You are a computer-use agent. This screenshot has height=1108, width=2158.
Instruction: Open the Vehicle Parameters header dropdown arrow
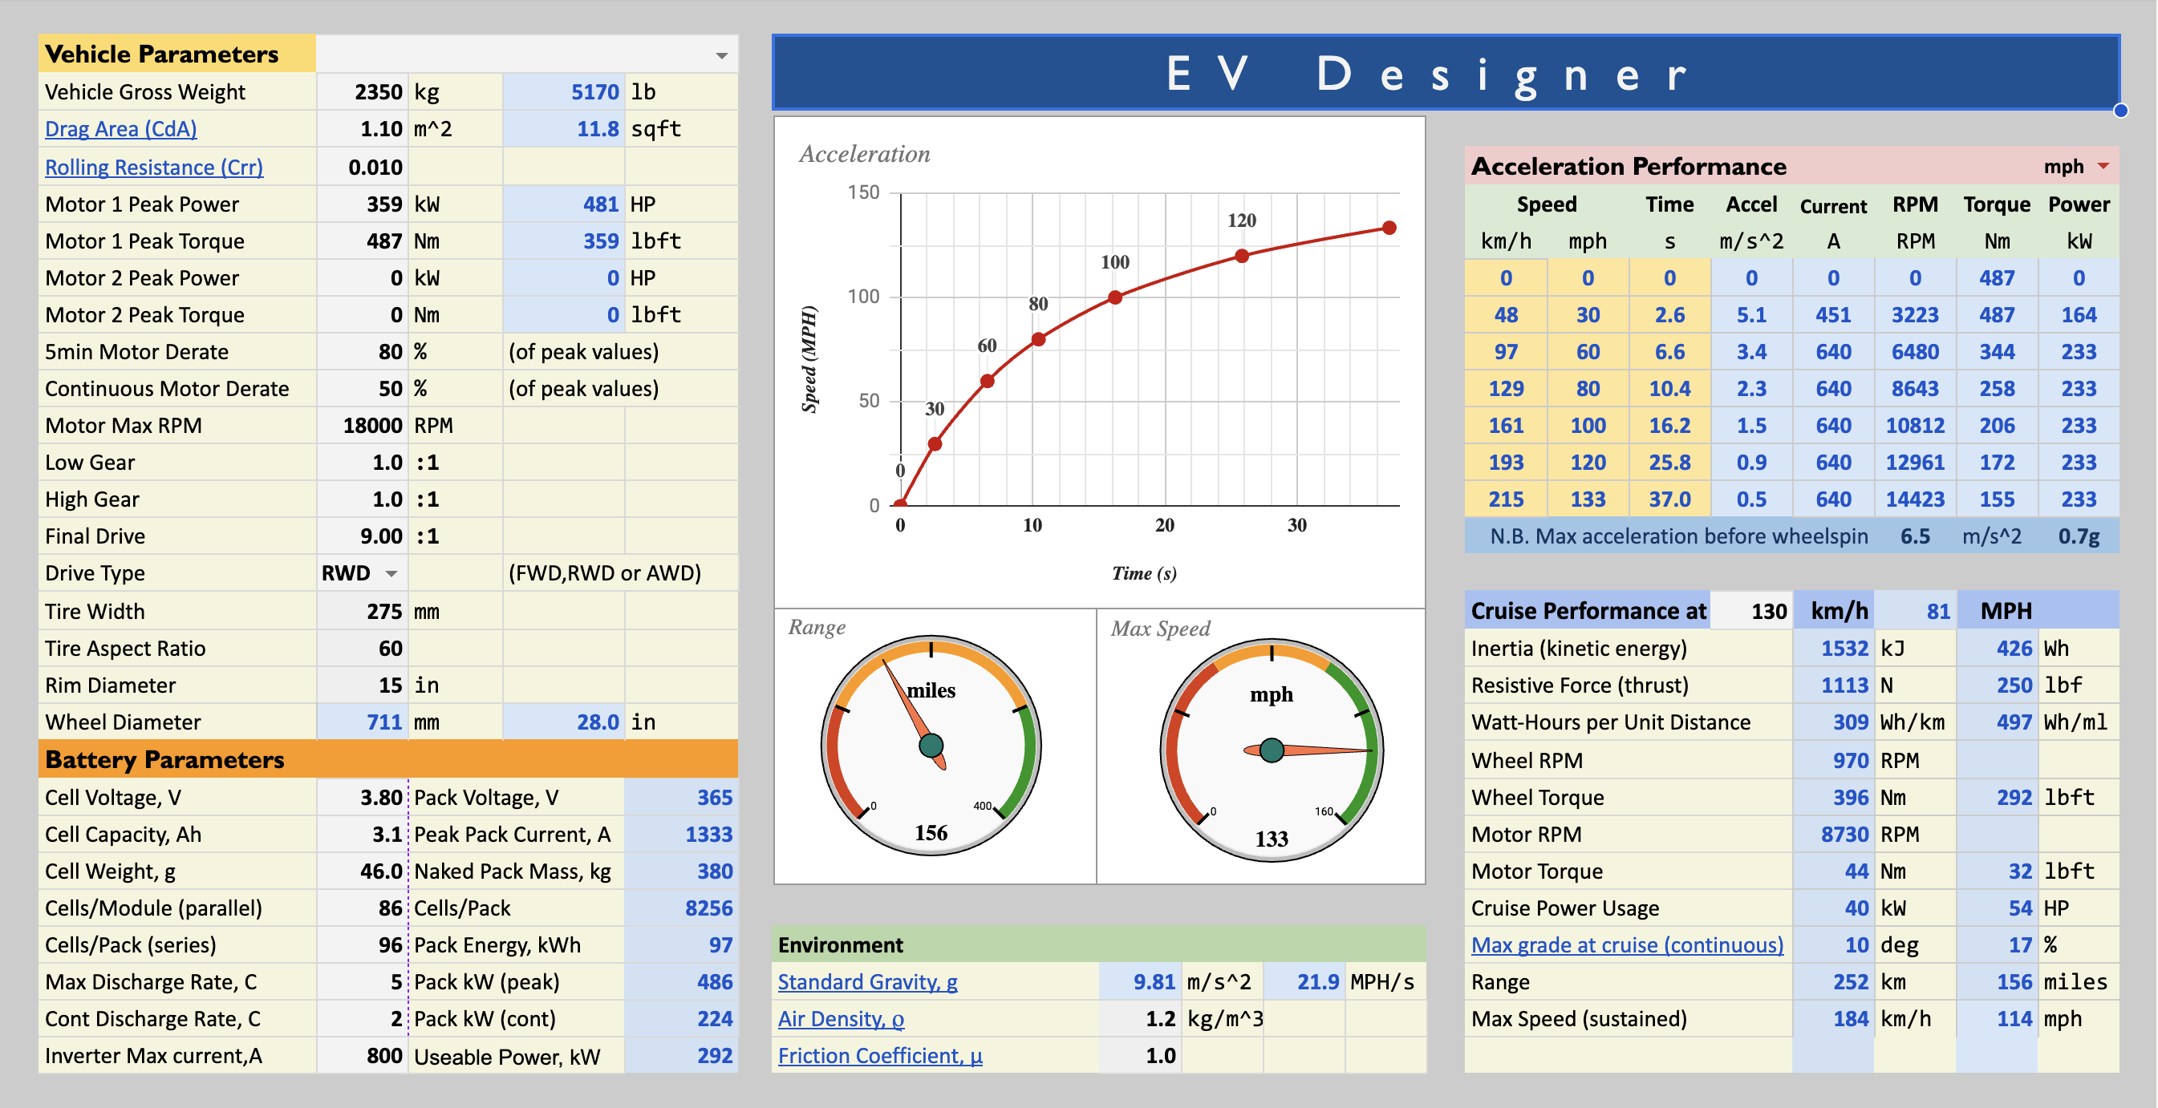tap(721, 55)
